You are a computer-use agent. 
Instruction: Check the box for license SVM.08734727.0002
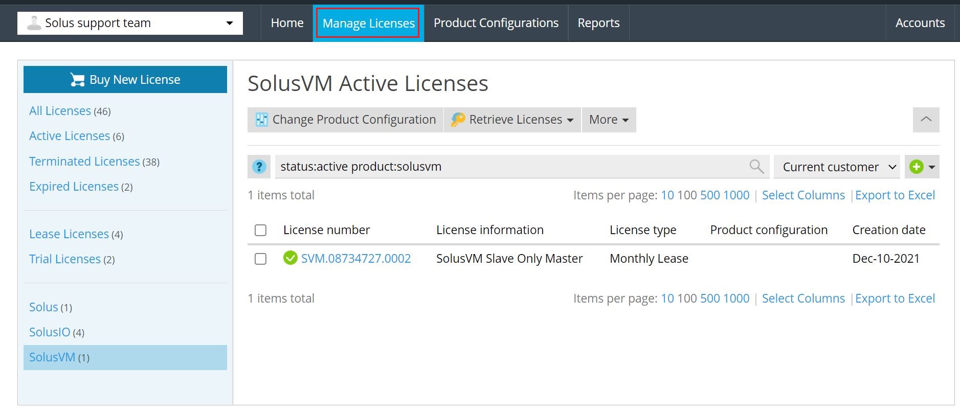pyautogui.click(x=261, y=259)
